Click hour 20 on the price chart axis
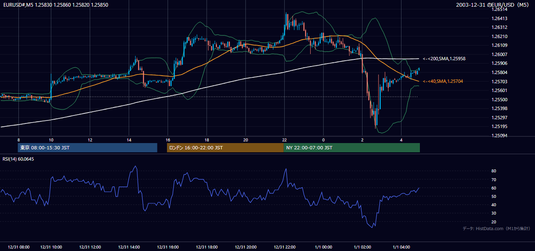 pos(246,140)
